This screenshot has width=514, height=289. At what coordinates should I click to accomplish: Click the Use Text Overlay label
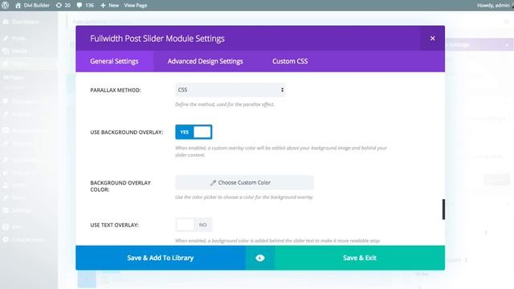pos(114,225)
